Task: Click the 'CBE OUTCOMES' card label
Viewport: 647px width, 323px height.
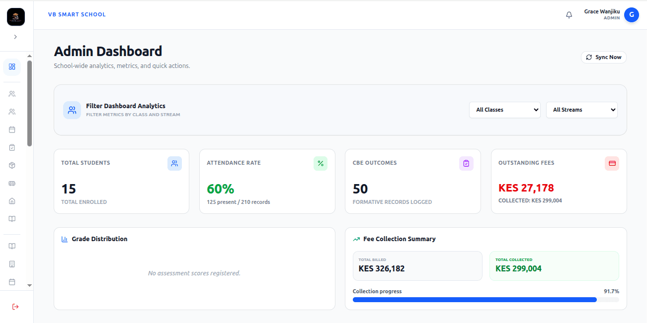Action: point(375,163)
